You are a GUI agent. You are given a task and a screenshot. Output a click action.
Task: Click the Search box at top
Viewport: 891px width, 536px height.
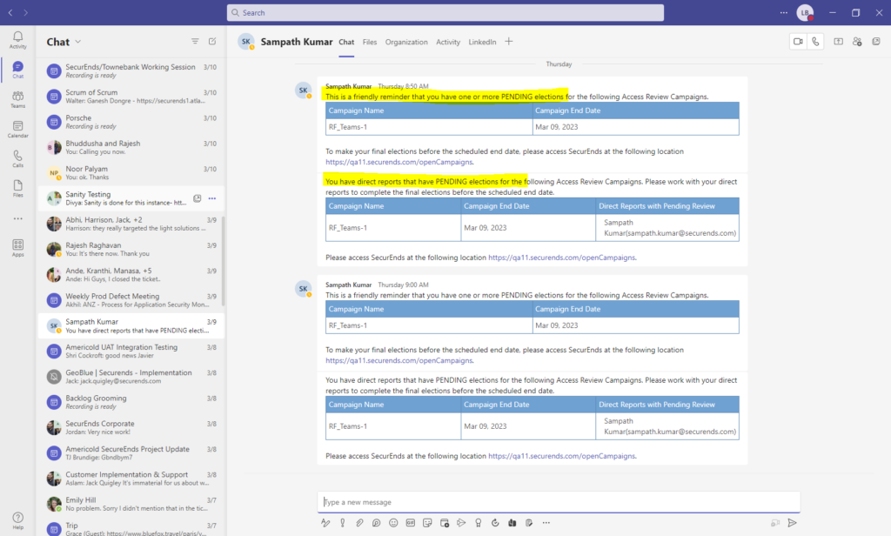pyautogui.click(x=445, y=12)
